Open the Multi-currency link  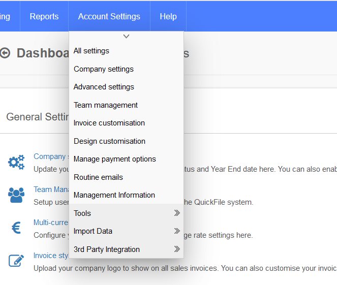coord(51,223)
